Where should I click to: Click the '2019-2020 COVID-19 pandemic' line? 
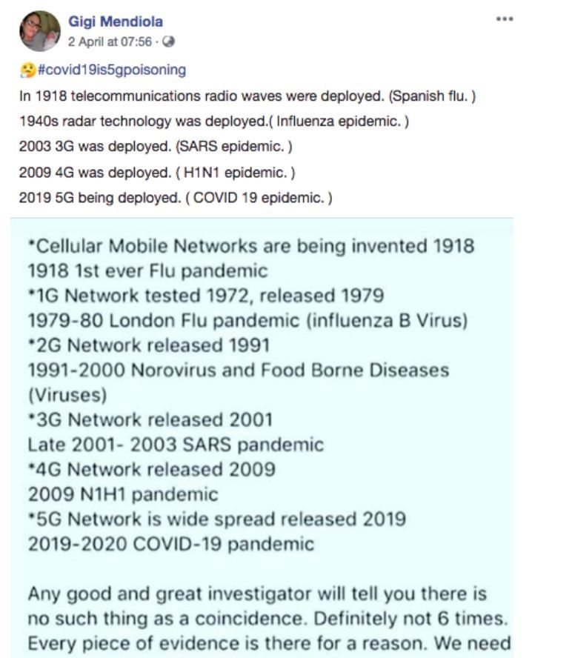(170, 543)
